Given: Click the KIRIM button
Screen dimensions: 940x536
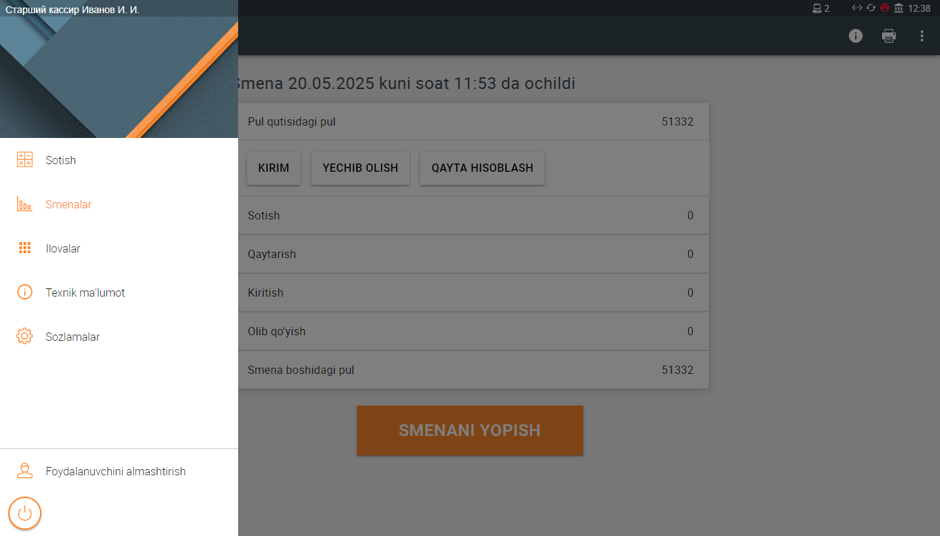Looking at the screenshot, I should (274, 168).
